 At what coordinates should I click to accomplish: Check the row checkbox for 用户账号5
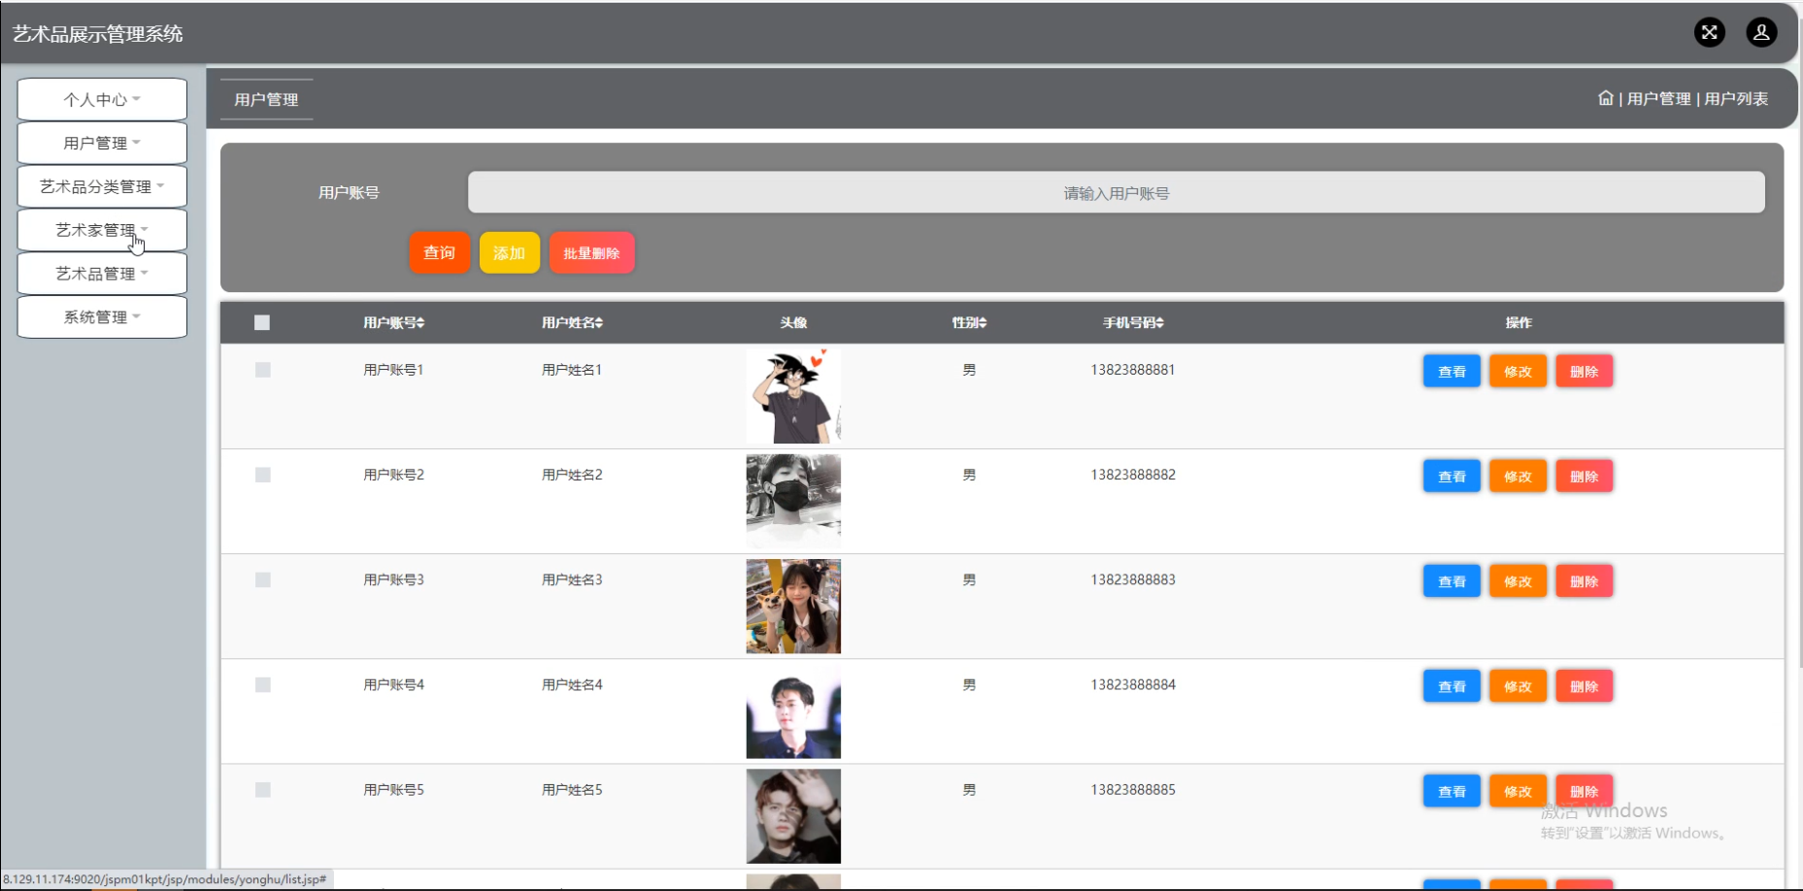(x=262, y=789)
